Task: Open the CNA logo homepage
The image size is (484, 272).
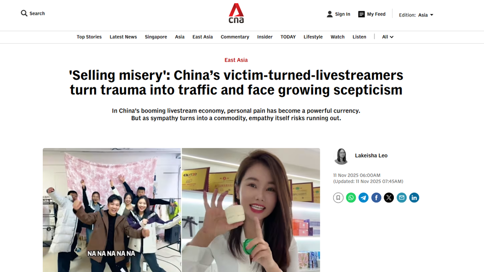Action: (x=236, y=13)
